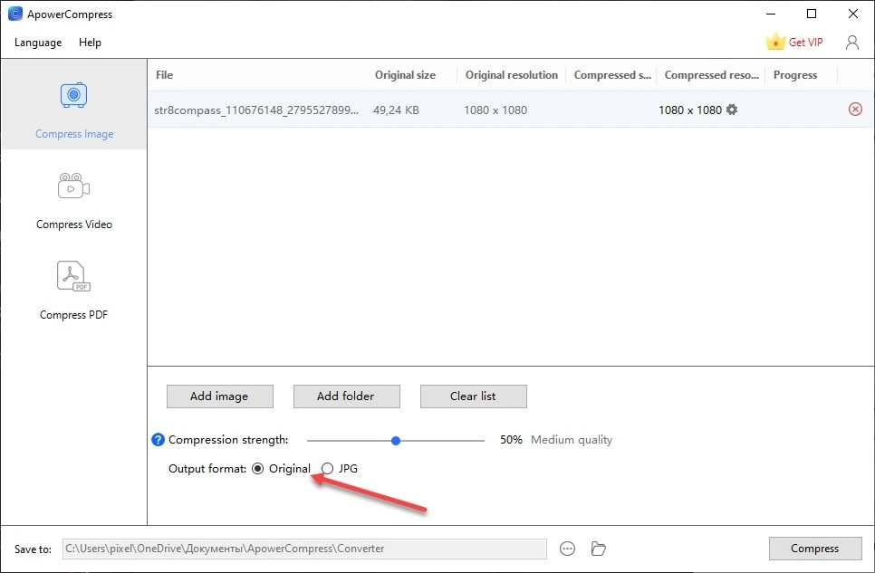Remove the str8compass file with red X
This screenshot has height=573, width=875.
pos(855,110)
